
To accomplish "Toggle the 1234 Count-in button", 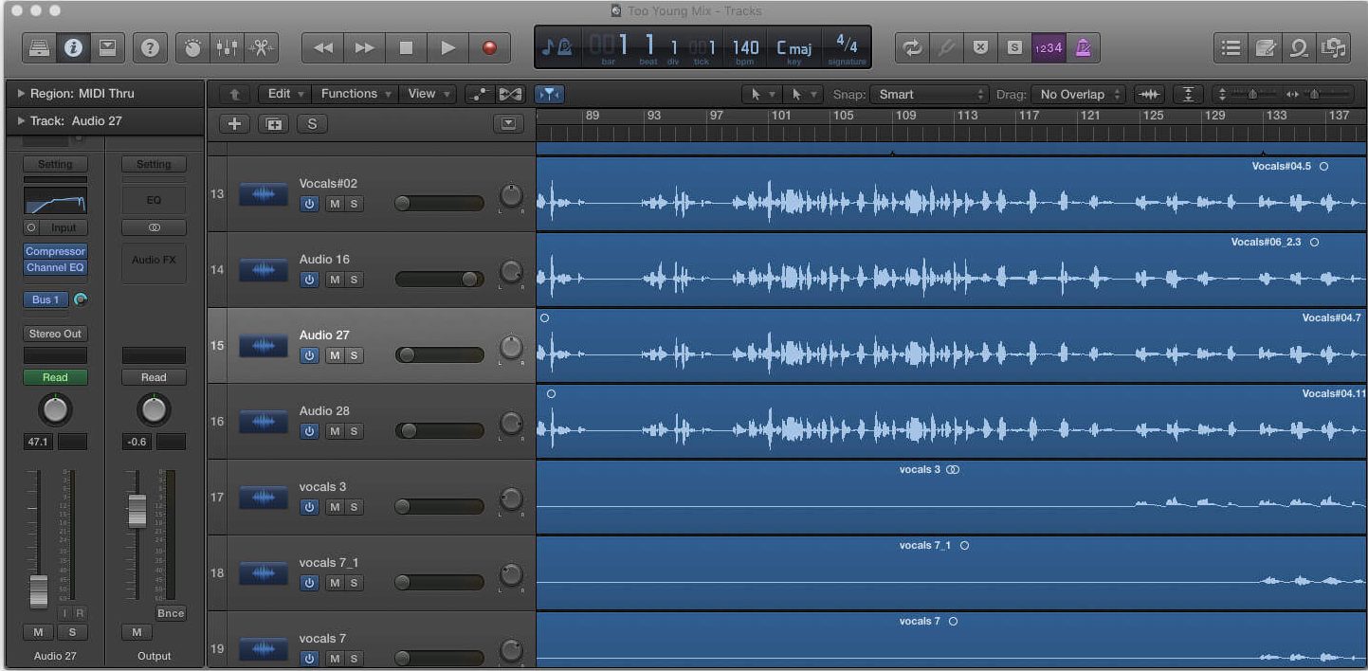I will coord(1049,47).
